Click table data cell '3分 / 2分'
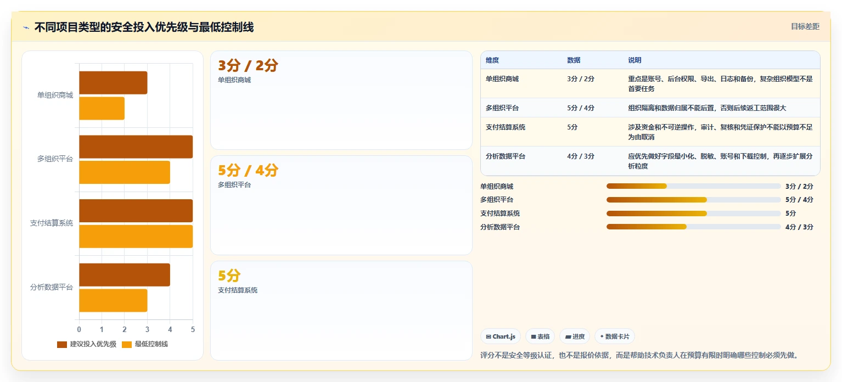 click(581, 79)
